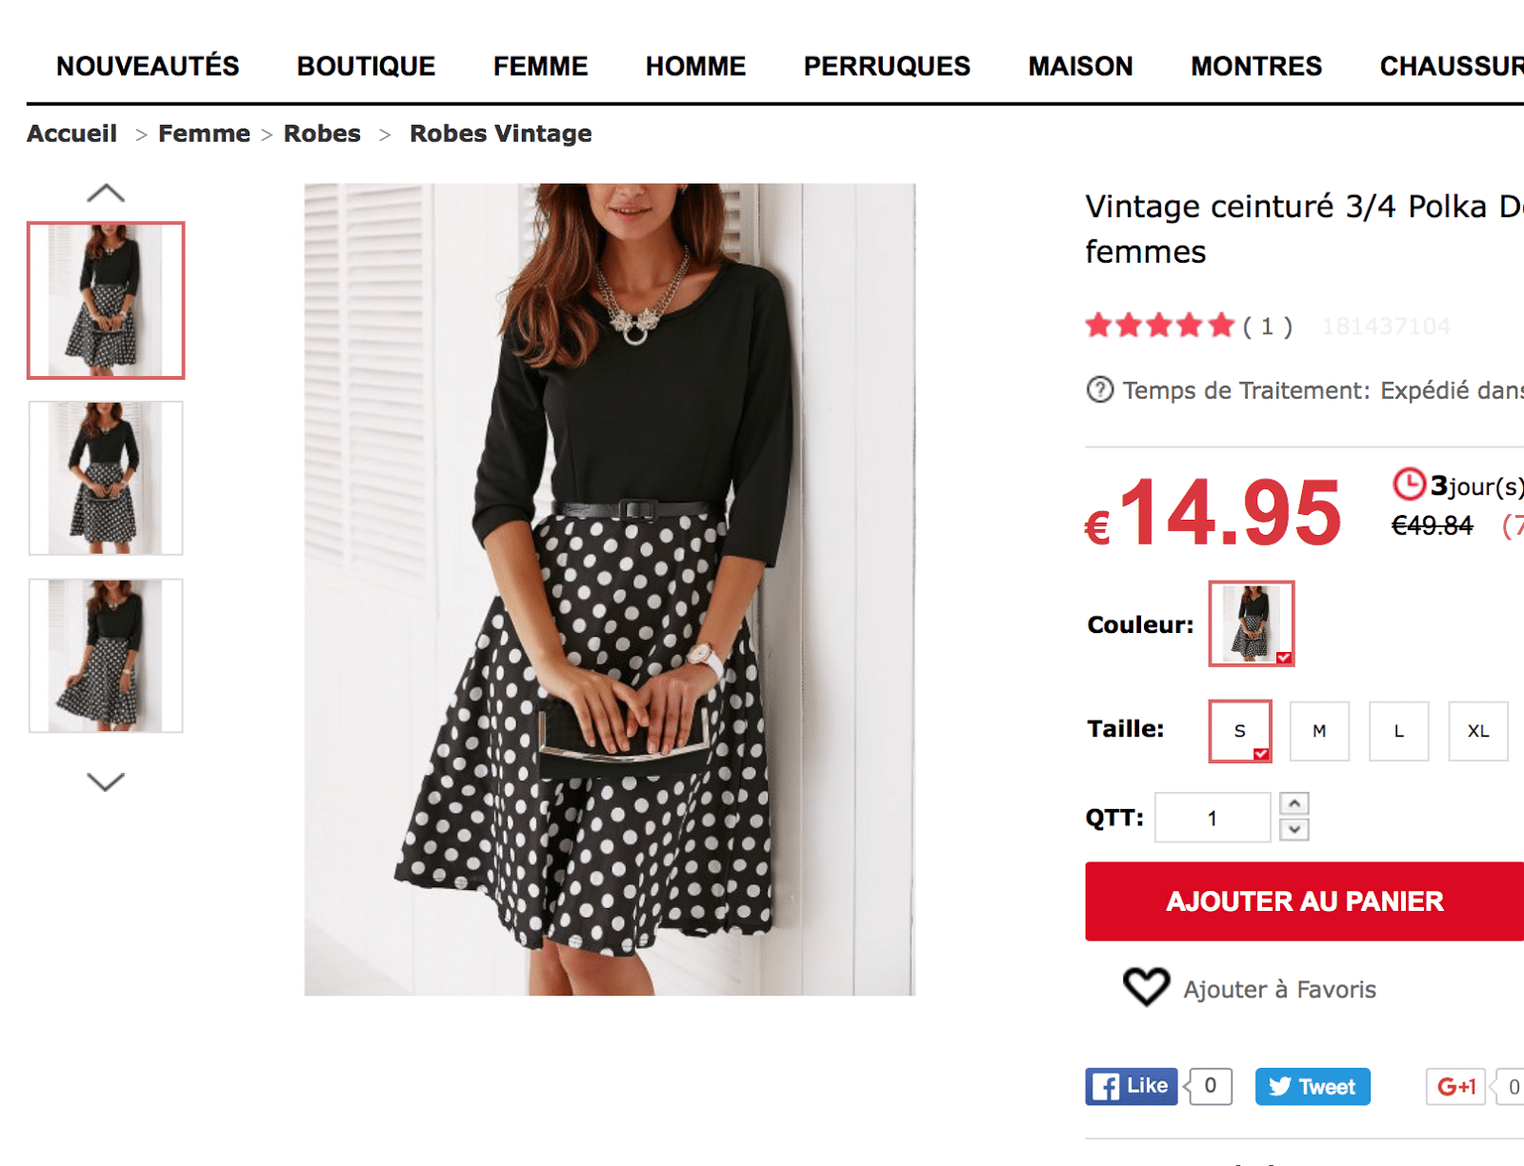This screenshot has height=1166, width=1524.
Task: Click the quantity input field
Action: 1212,818
